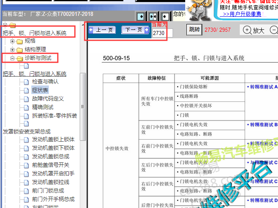Select the 发罩锁安装支架总成 tree heading

[x=26, y=131]
